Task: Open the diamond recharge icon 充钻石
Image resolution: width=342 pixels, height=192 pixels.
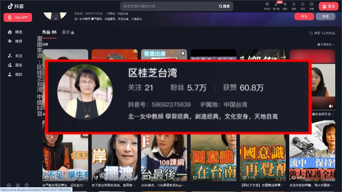Action: point(267,6)
